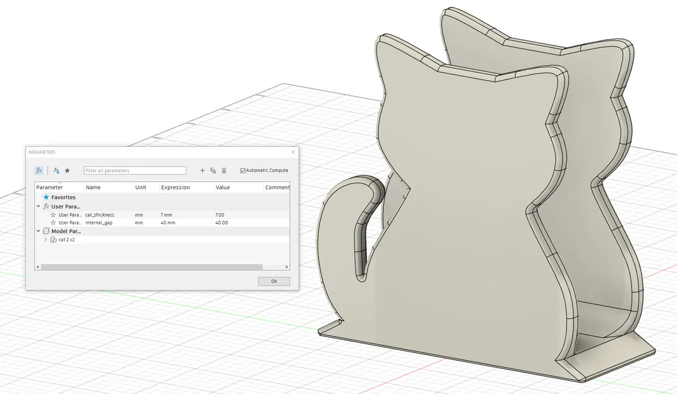The width and height of the screenshot is (677, 394).
Task: Click the star favorites filter icon
Action: point(67,170)
